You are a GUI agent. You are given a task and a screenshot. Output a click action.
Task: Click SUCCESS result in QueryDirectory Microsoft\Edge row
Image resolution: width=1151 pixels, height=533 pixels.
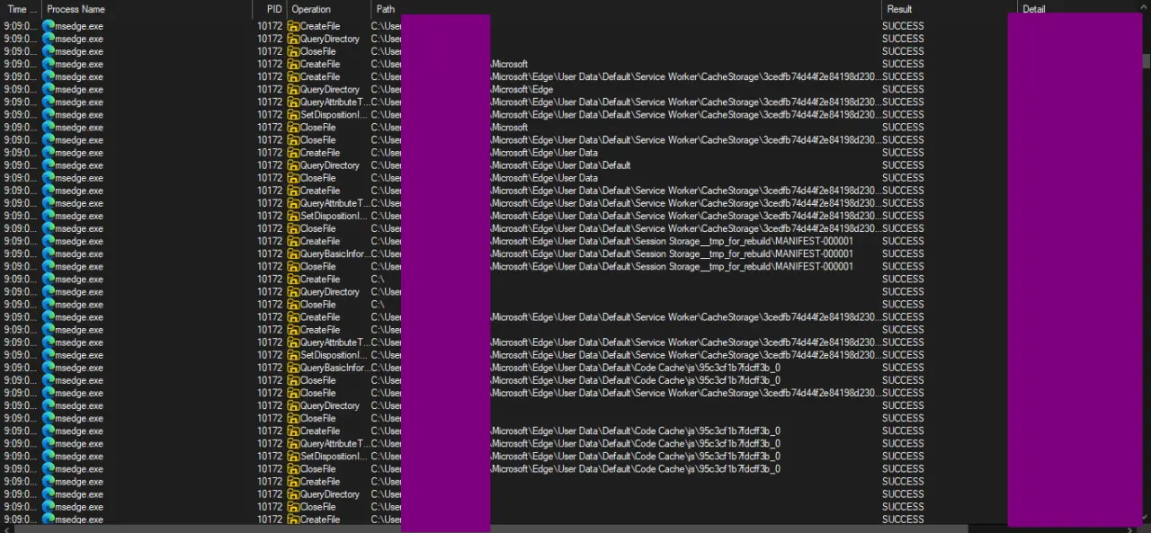tap(903, 90)
